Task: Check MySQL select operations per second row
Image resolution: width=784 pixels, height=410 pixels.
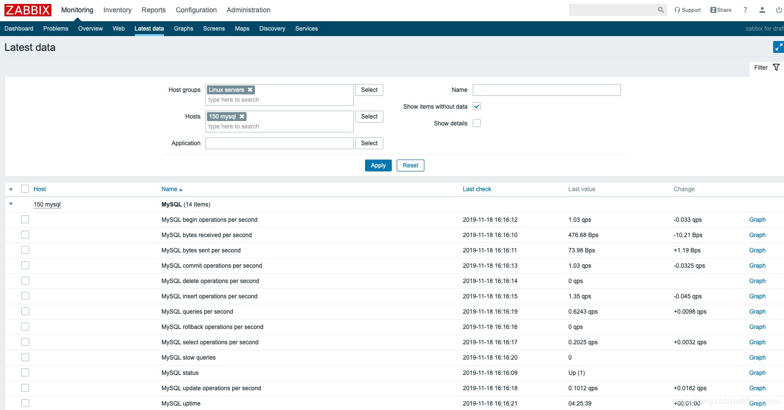Action: (x=25, y=342)
